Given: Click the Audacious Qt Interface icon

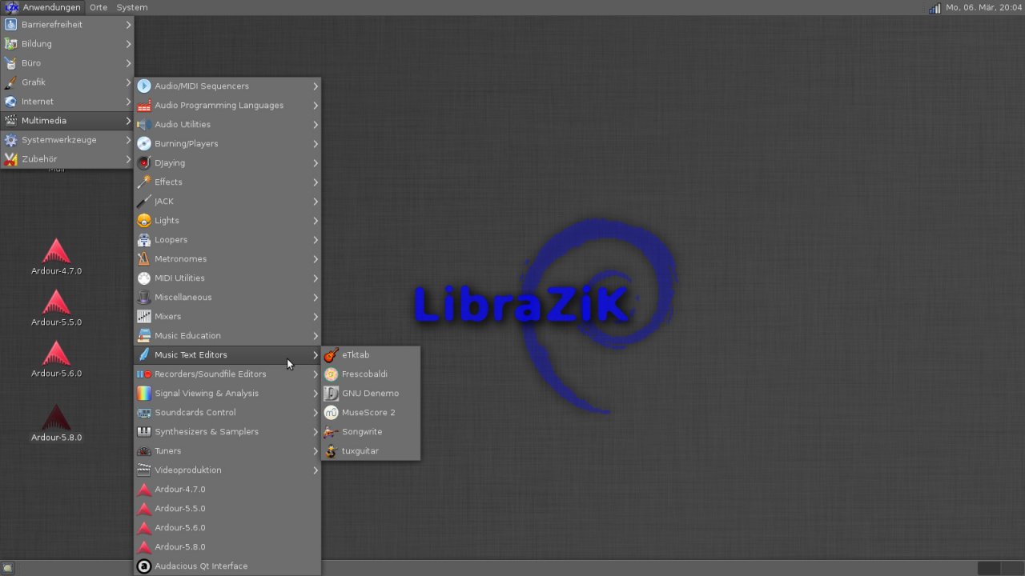Looking at the screenshot, I should [144, 566].
